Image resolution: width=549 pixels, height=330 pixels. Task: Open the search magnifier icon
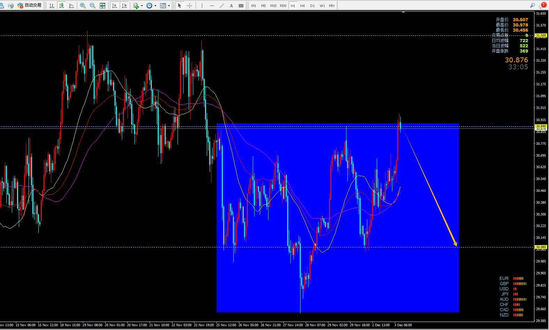point(532,5)
